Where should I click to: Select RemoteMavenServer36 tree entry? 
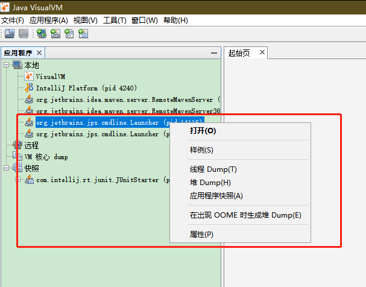tap(128, 111)
